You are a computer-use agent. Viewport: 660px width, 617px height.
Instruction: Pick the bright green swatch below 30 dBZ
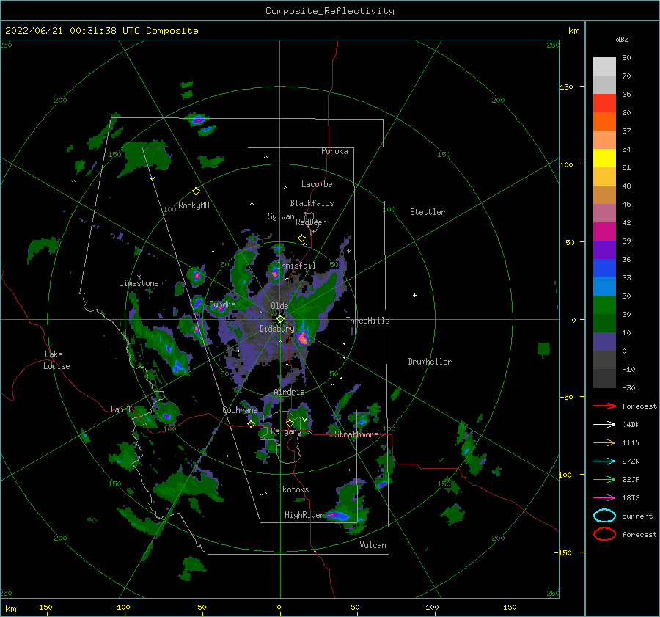(x=604, y=304)
